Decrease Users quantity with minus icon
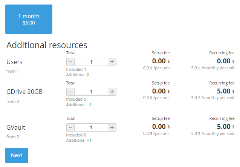 pos(70,62)
